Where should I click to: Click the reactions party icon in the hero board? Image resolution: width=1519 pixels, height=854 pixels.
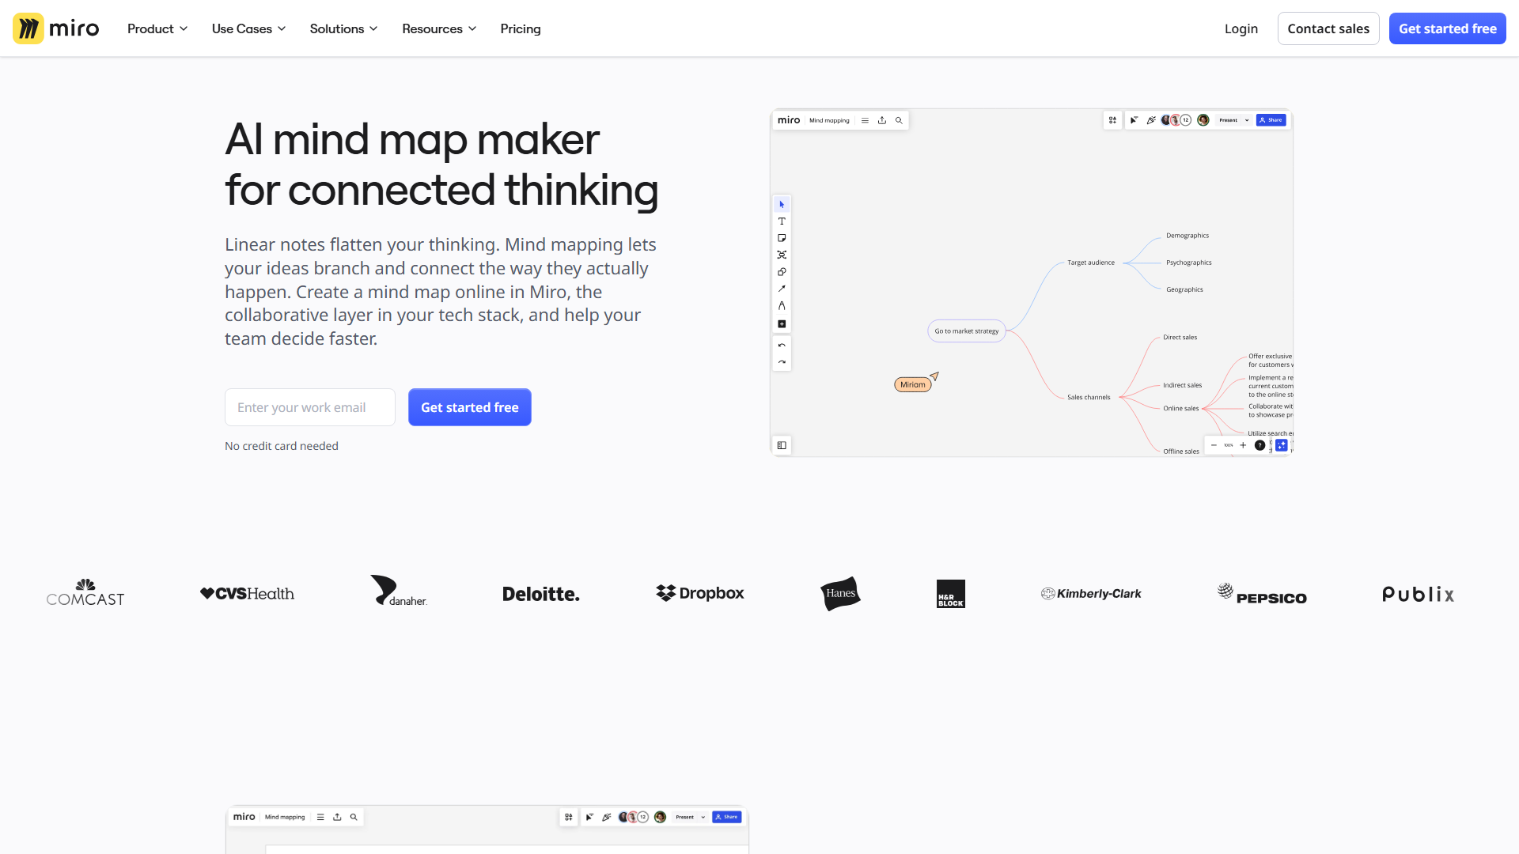pyautogui.click(x=1151, y=120)
